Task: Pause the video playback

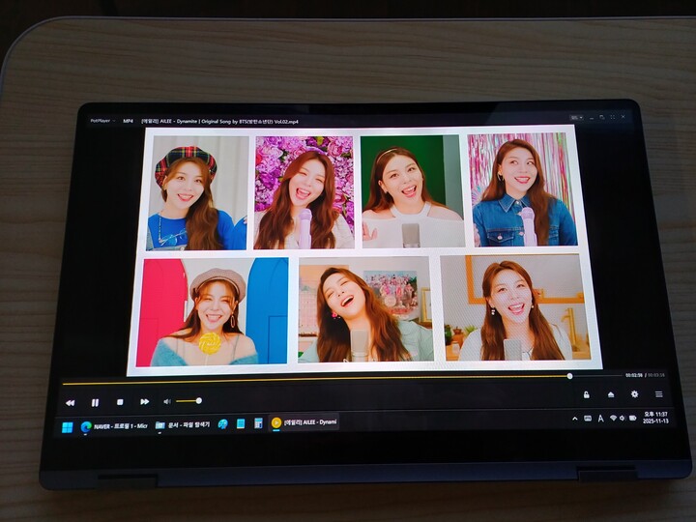Action: pyautogui.click(x=95, y=402)
